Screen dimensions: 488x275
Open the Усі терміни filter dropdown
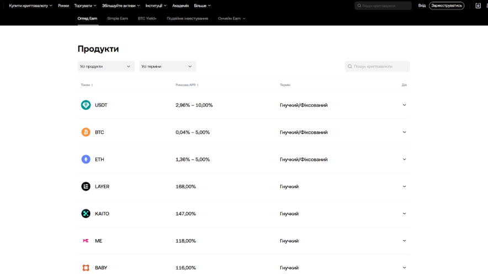(167, 66)
